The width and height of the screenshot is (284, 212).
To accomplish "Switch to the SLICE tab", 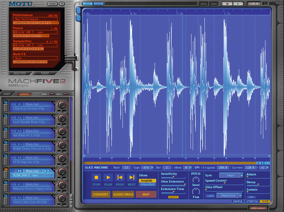I will (265, 201).
